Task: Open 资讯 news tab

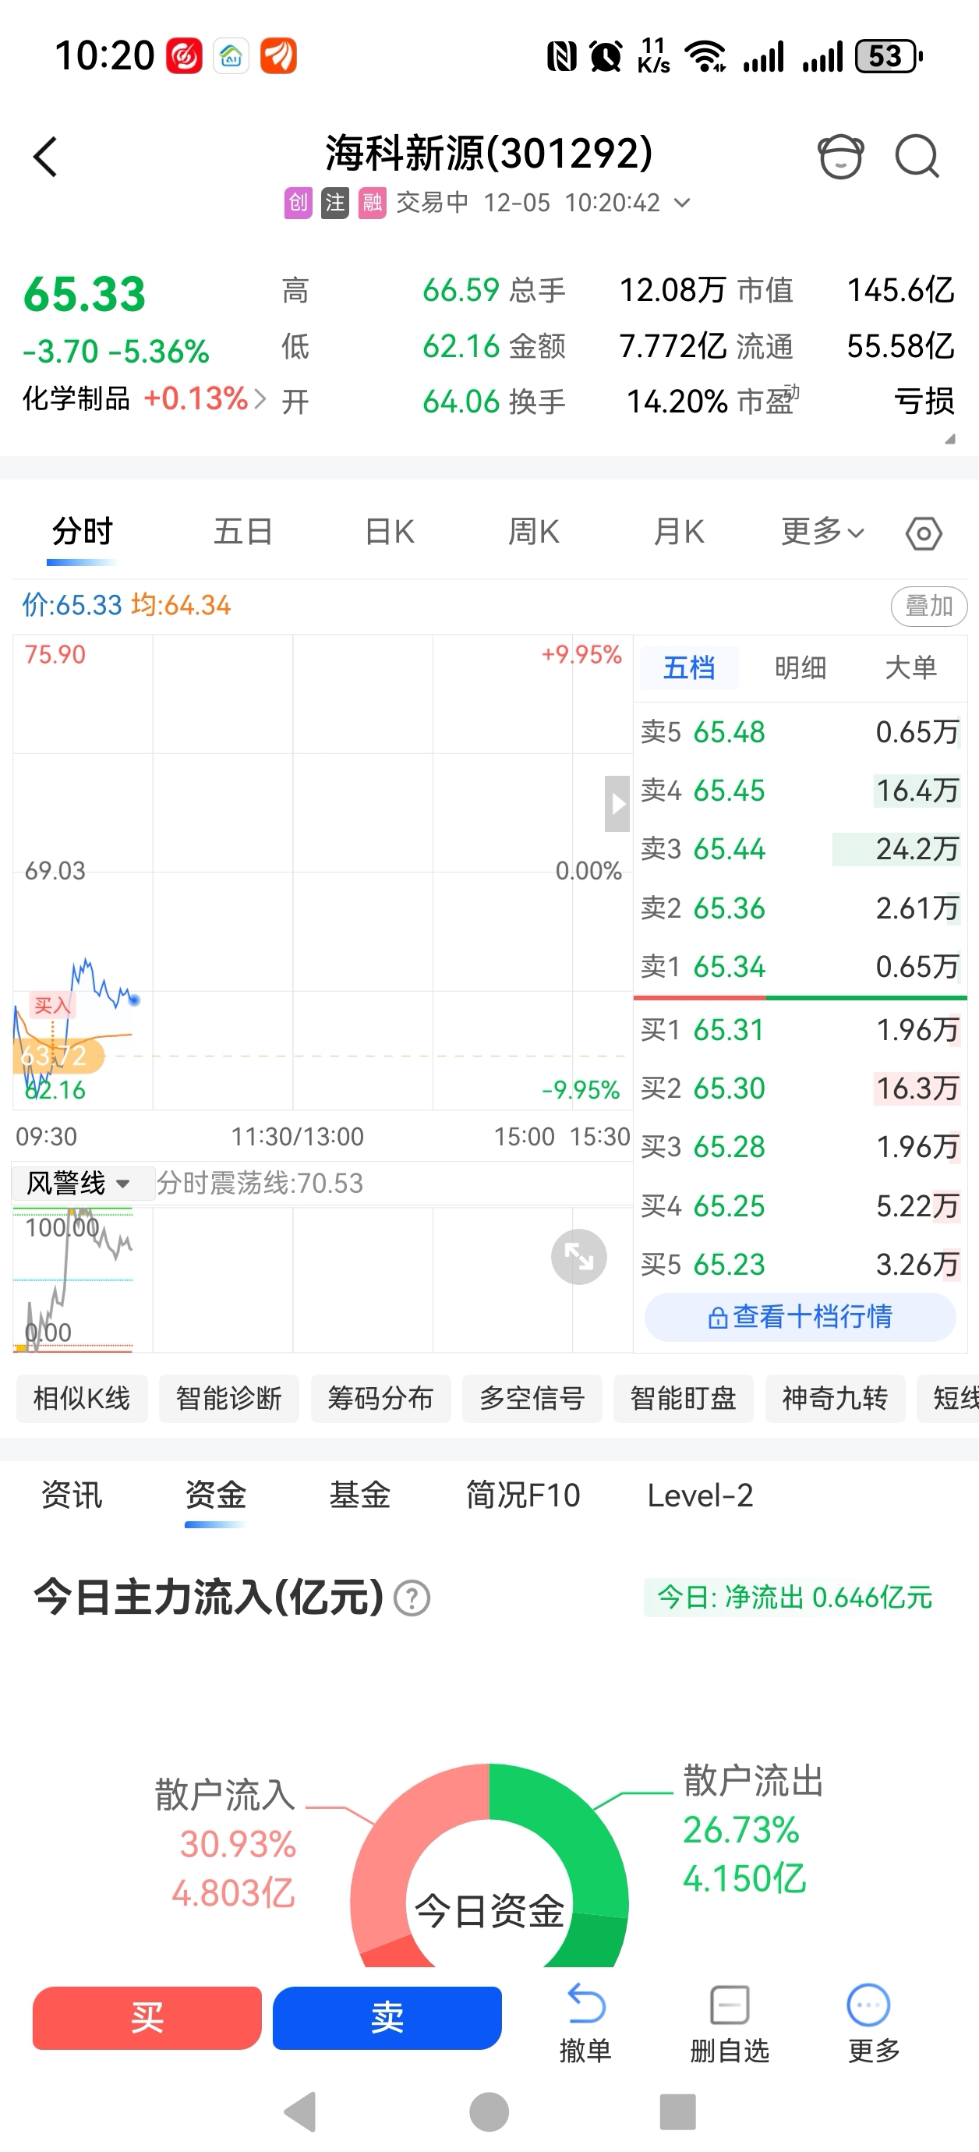Action: (72, 1495)
